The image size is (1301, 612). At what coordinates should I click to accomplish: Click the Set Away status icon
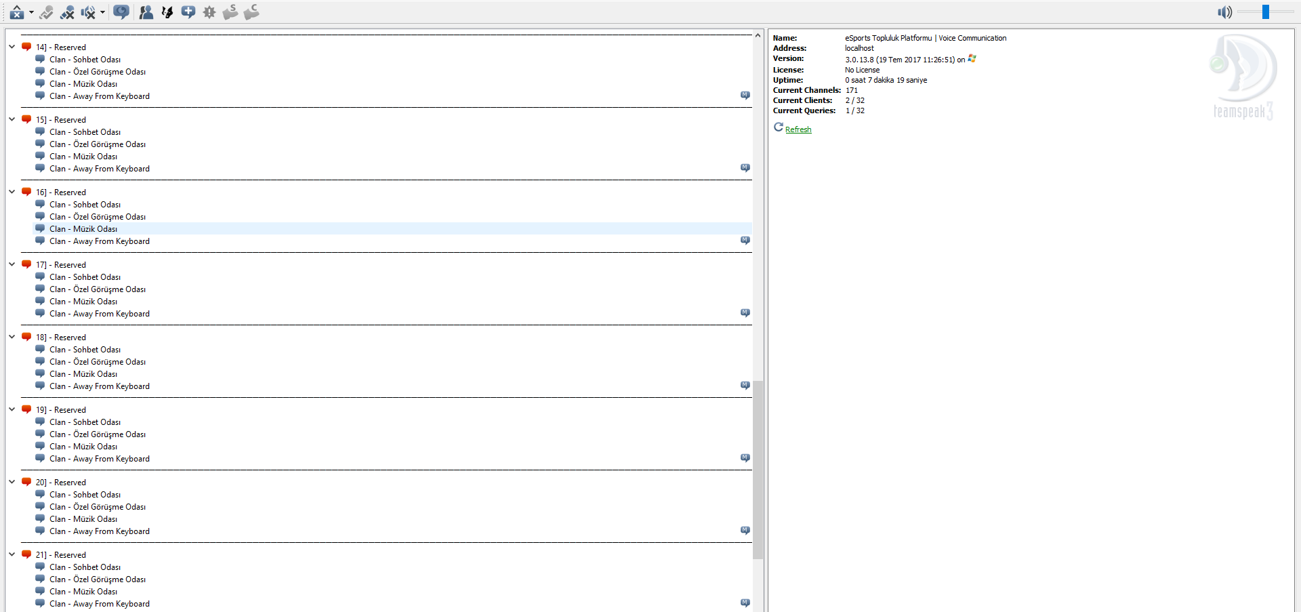(17, 12)
